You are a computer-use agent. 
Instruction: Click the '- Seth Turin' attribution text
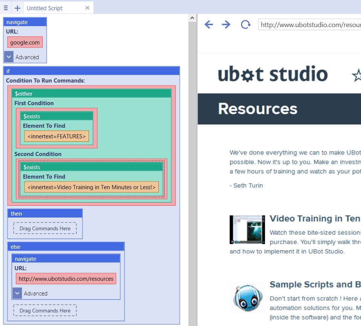click(x=246, y=185)
